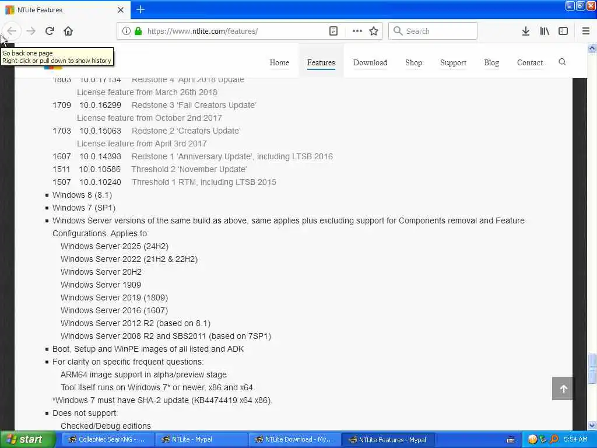
Task: Click the 1511 10.0.10586 version row
Action: coord(150,170)
